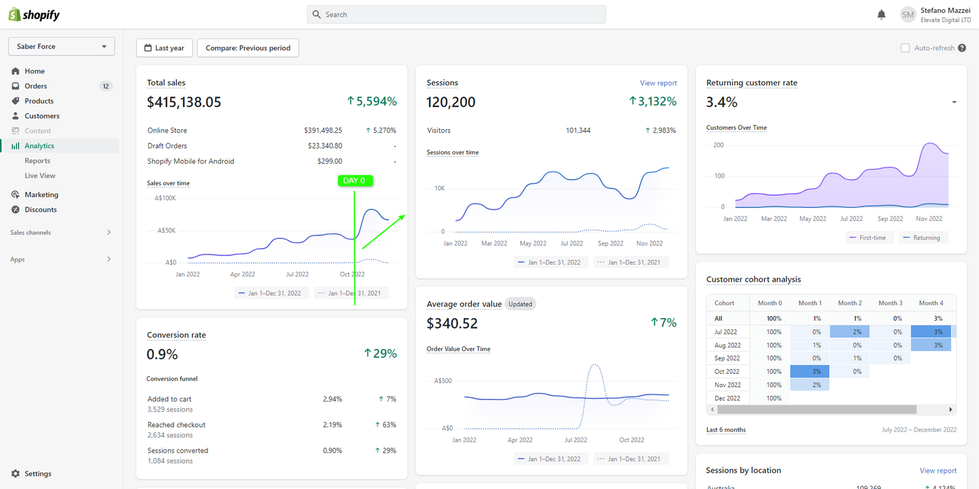Open Returning customer rate title link
Image resolution: width=979 pixels, height=489 pixels.
pos(752,83)
